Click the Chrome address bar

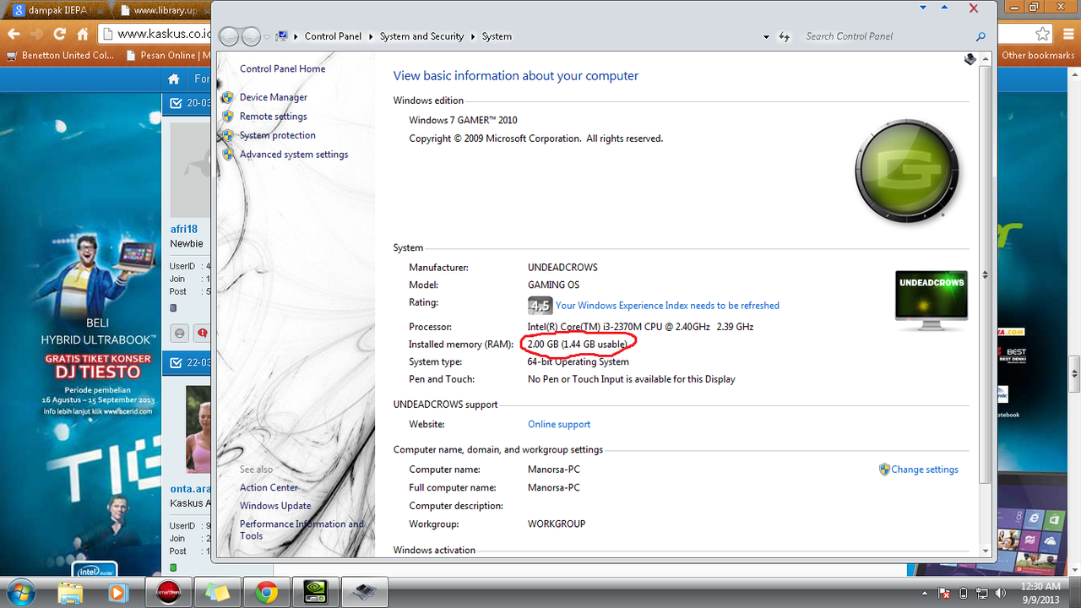[156, 35]
